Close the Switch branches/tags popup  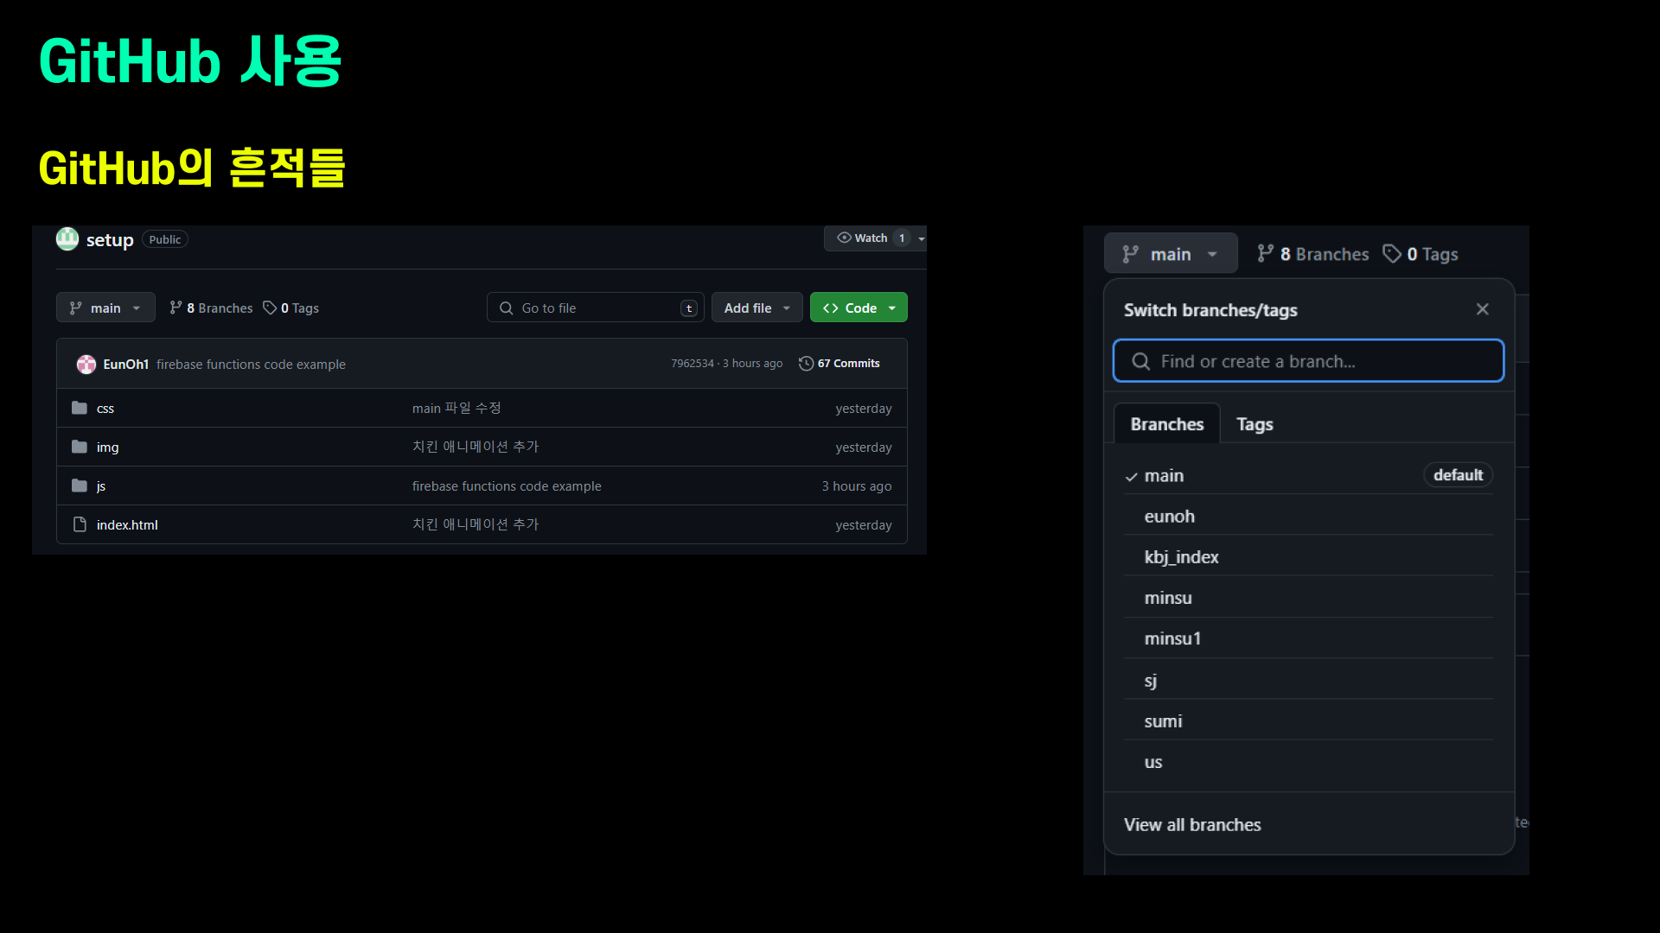(1483, 309)
